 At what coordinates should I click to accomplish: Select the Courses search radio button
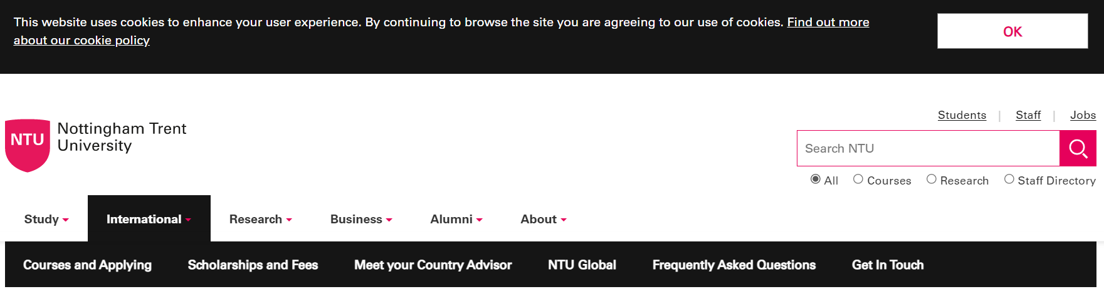[x=858, y=180]
